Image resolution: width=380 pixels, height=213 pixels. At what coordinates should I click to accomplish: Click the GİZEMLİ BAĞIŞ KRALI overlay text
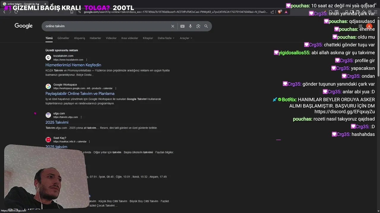[47, 8]
